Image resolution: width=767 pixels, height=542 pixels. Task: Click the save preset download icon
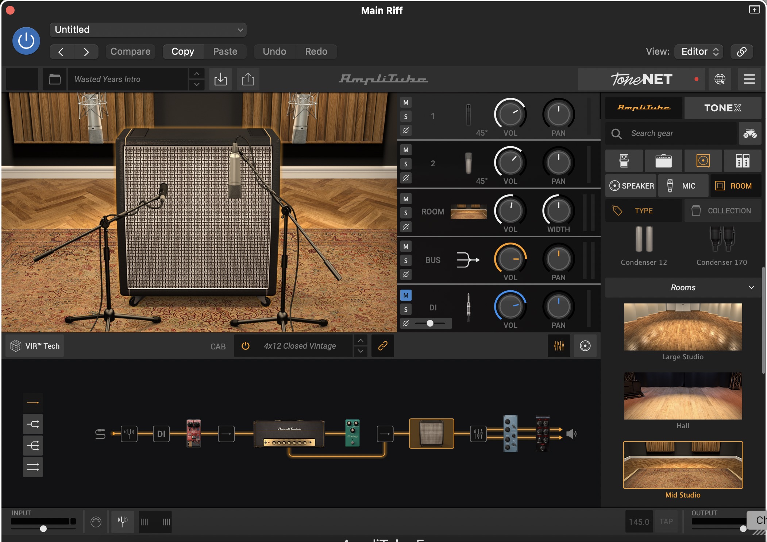pyautogui.click(x=220, y=79)
